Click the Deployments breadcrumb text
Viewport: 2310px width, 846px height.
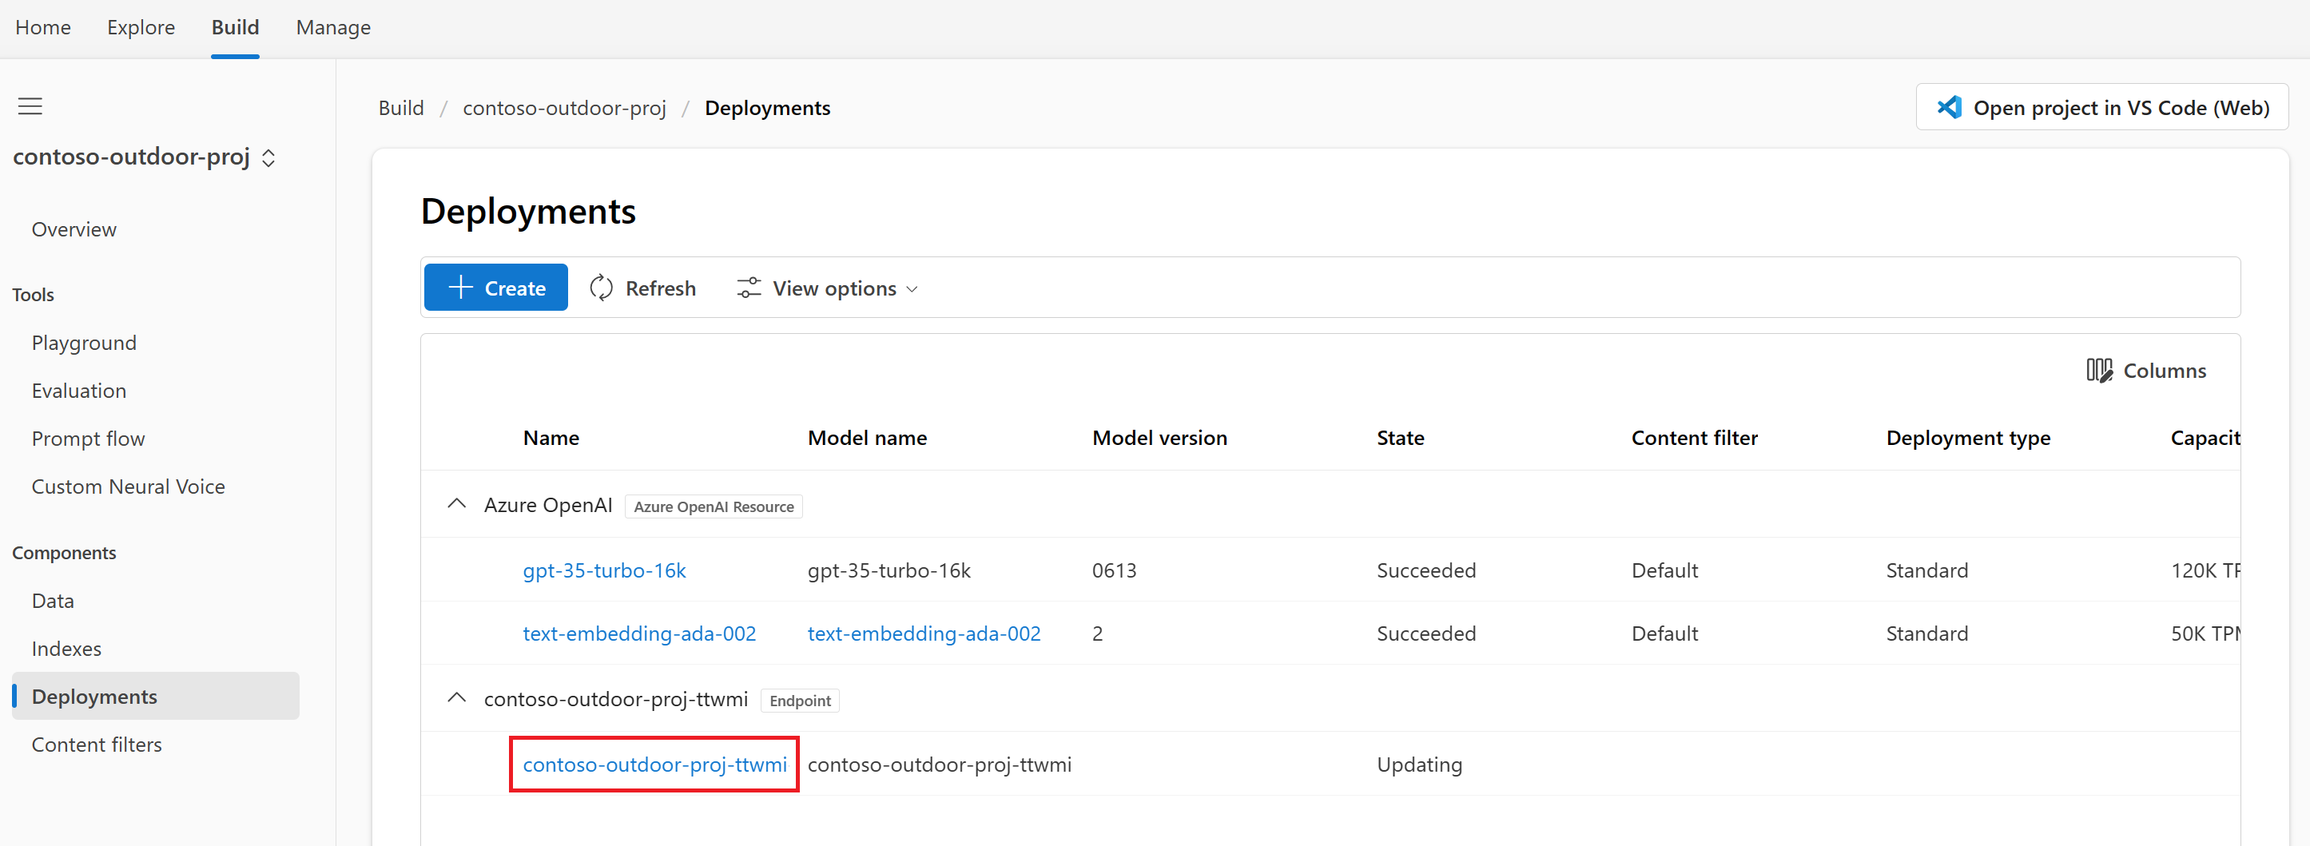coord(768,109)
